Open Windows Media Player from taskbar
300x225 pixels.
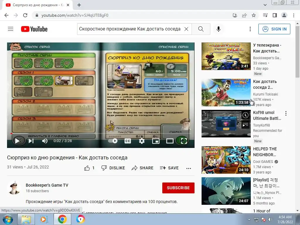pos(44,219)
